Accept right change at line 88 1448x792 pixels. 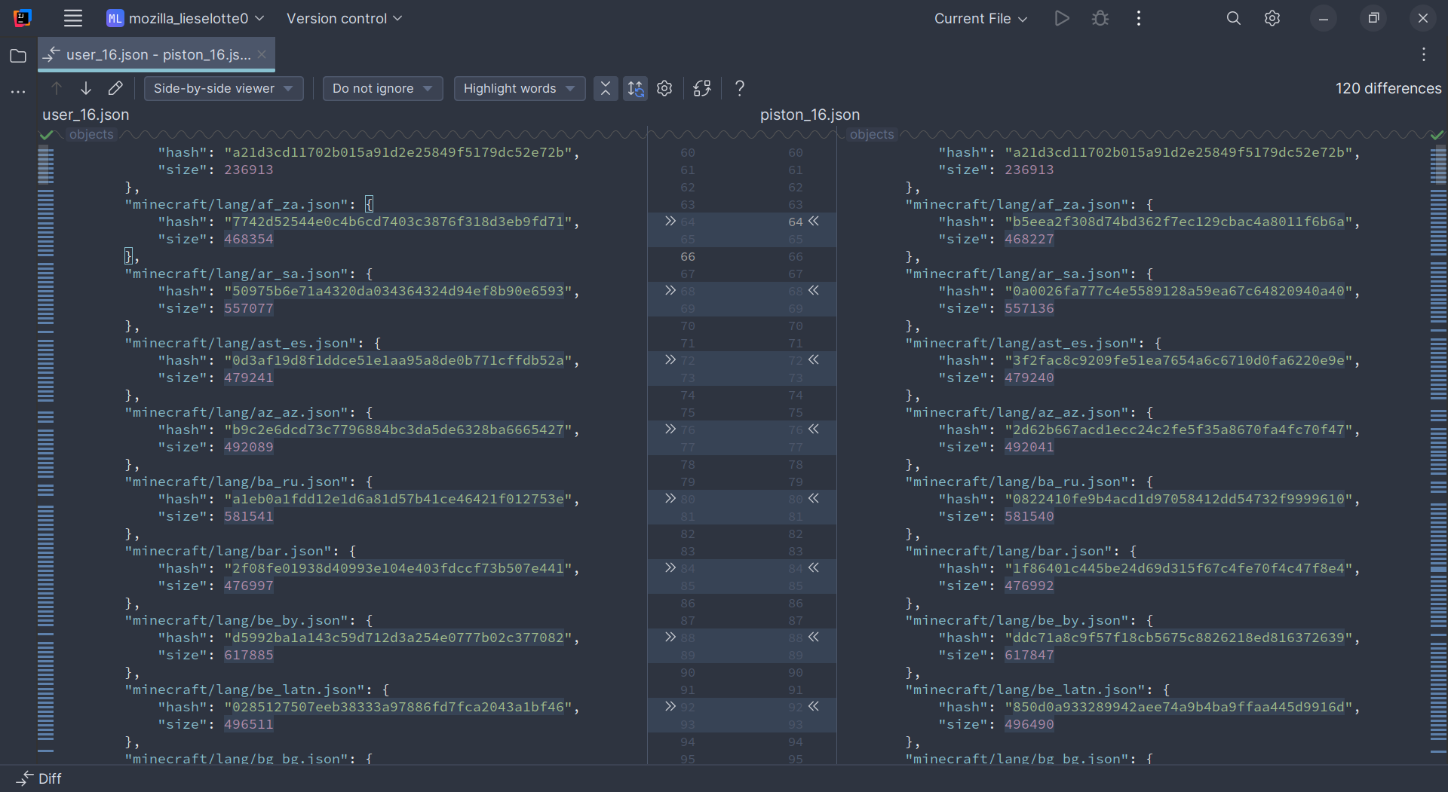coord(814,638)
